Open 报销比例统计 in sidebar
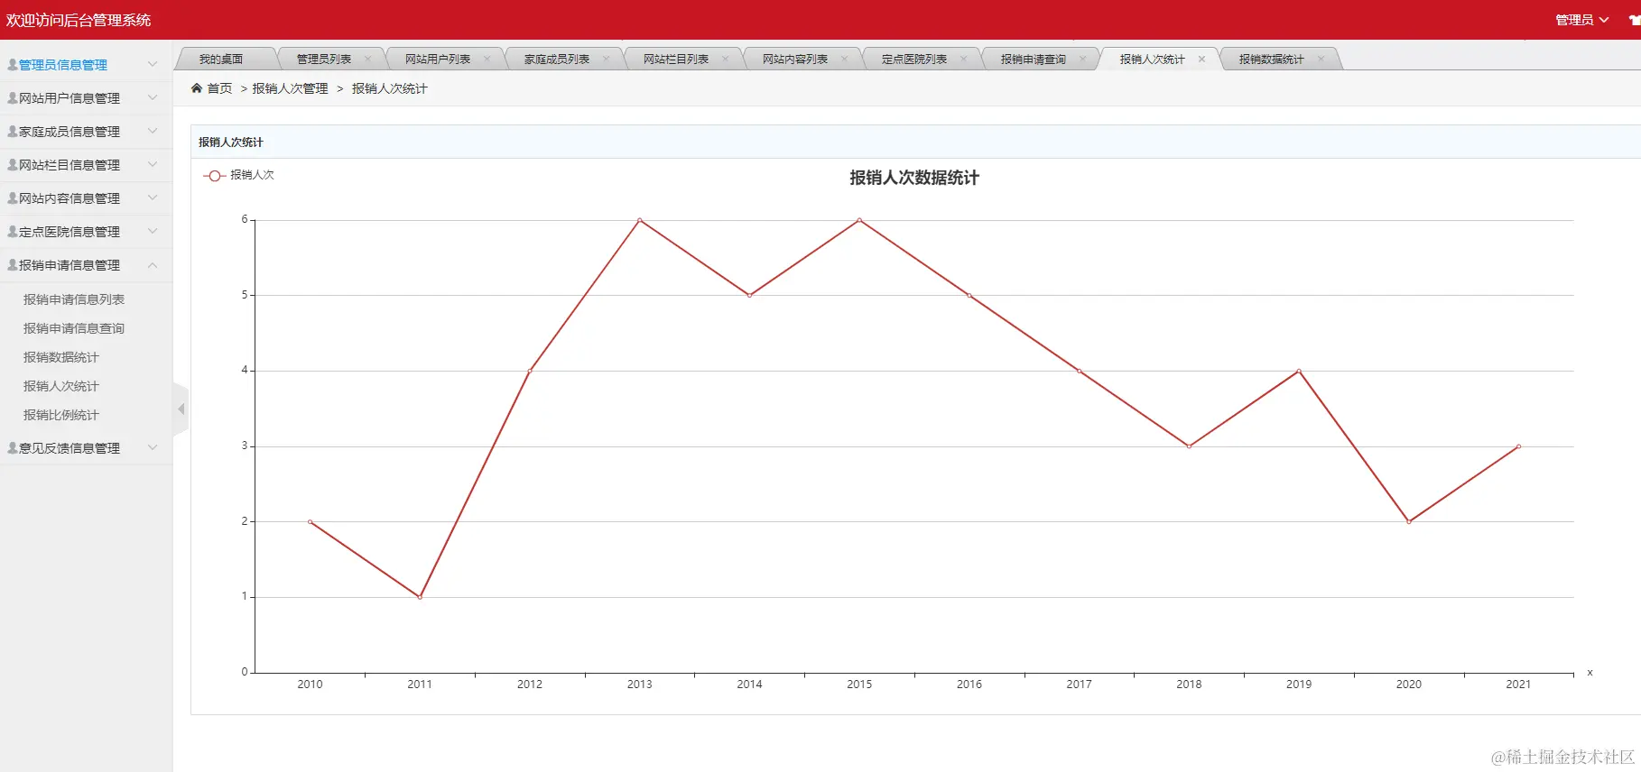 click(61, 415)
